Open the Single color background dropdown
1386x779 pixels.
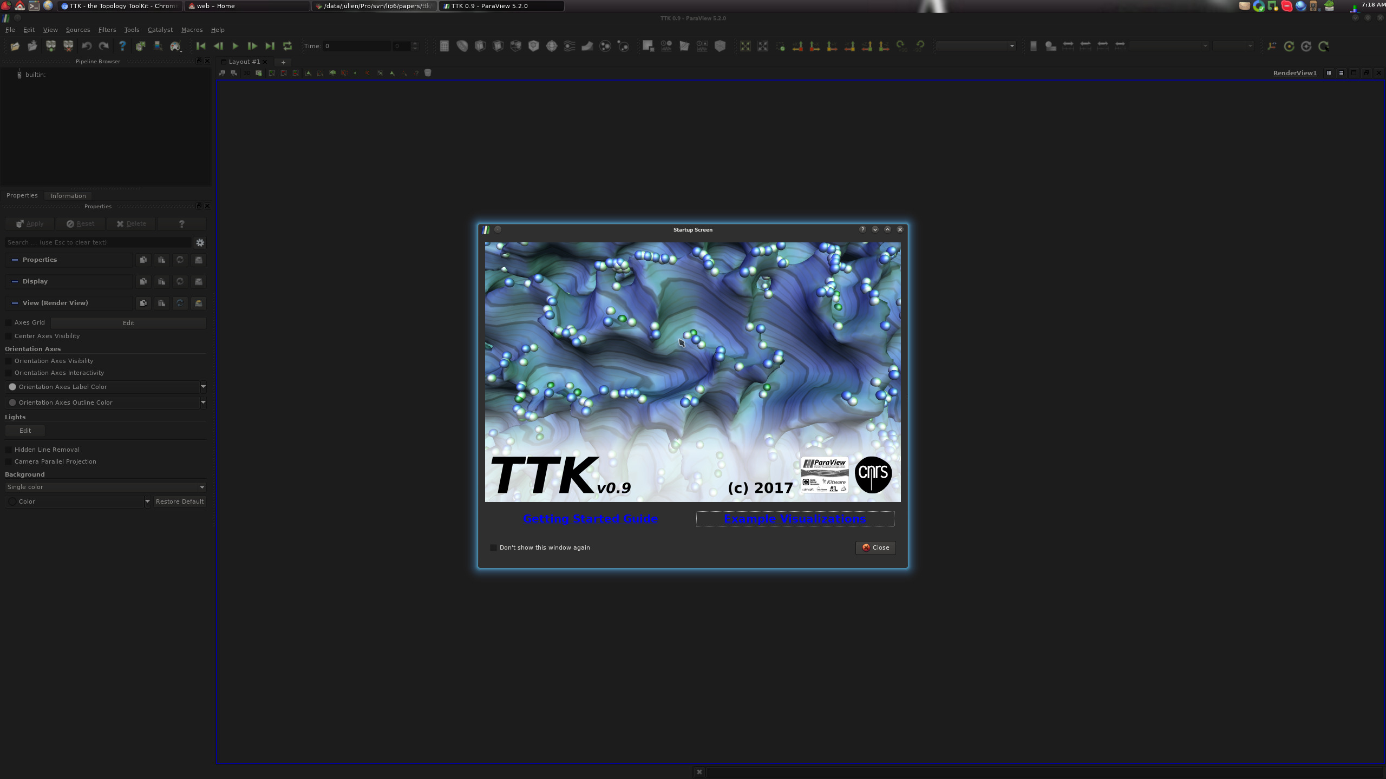pos(105,487)
